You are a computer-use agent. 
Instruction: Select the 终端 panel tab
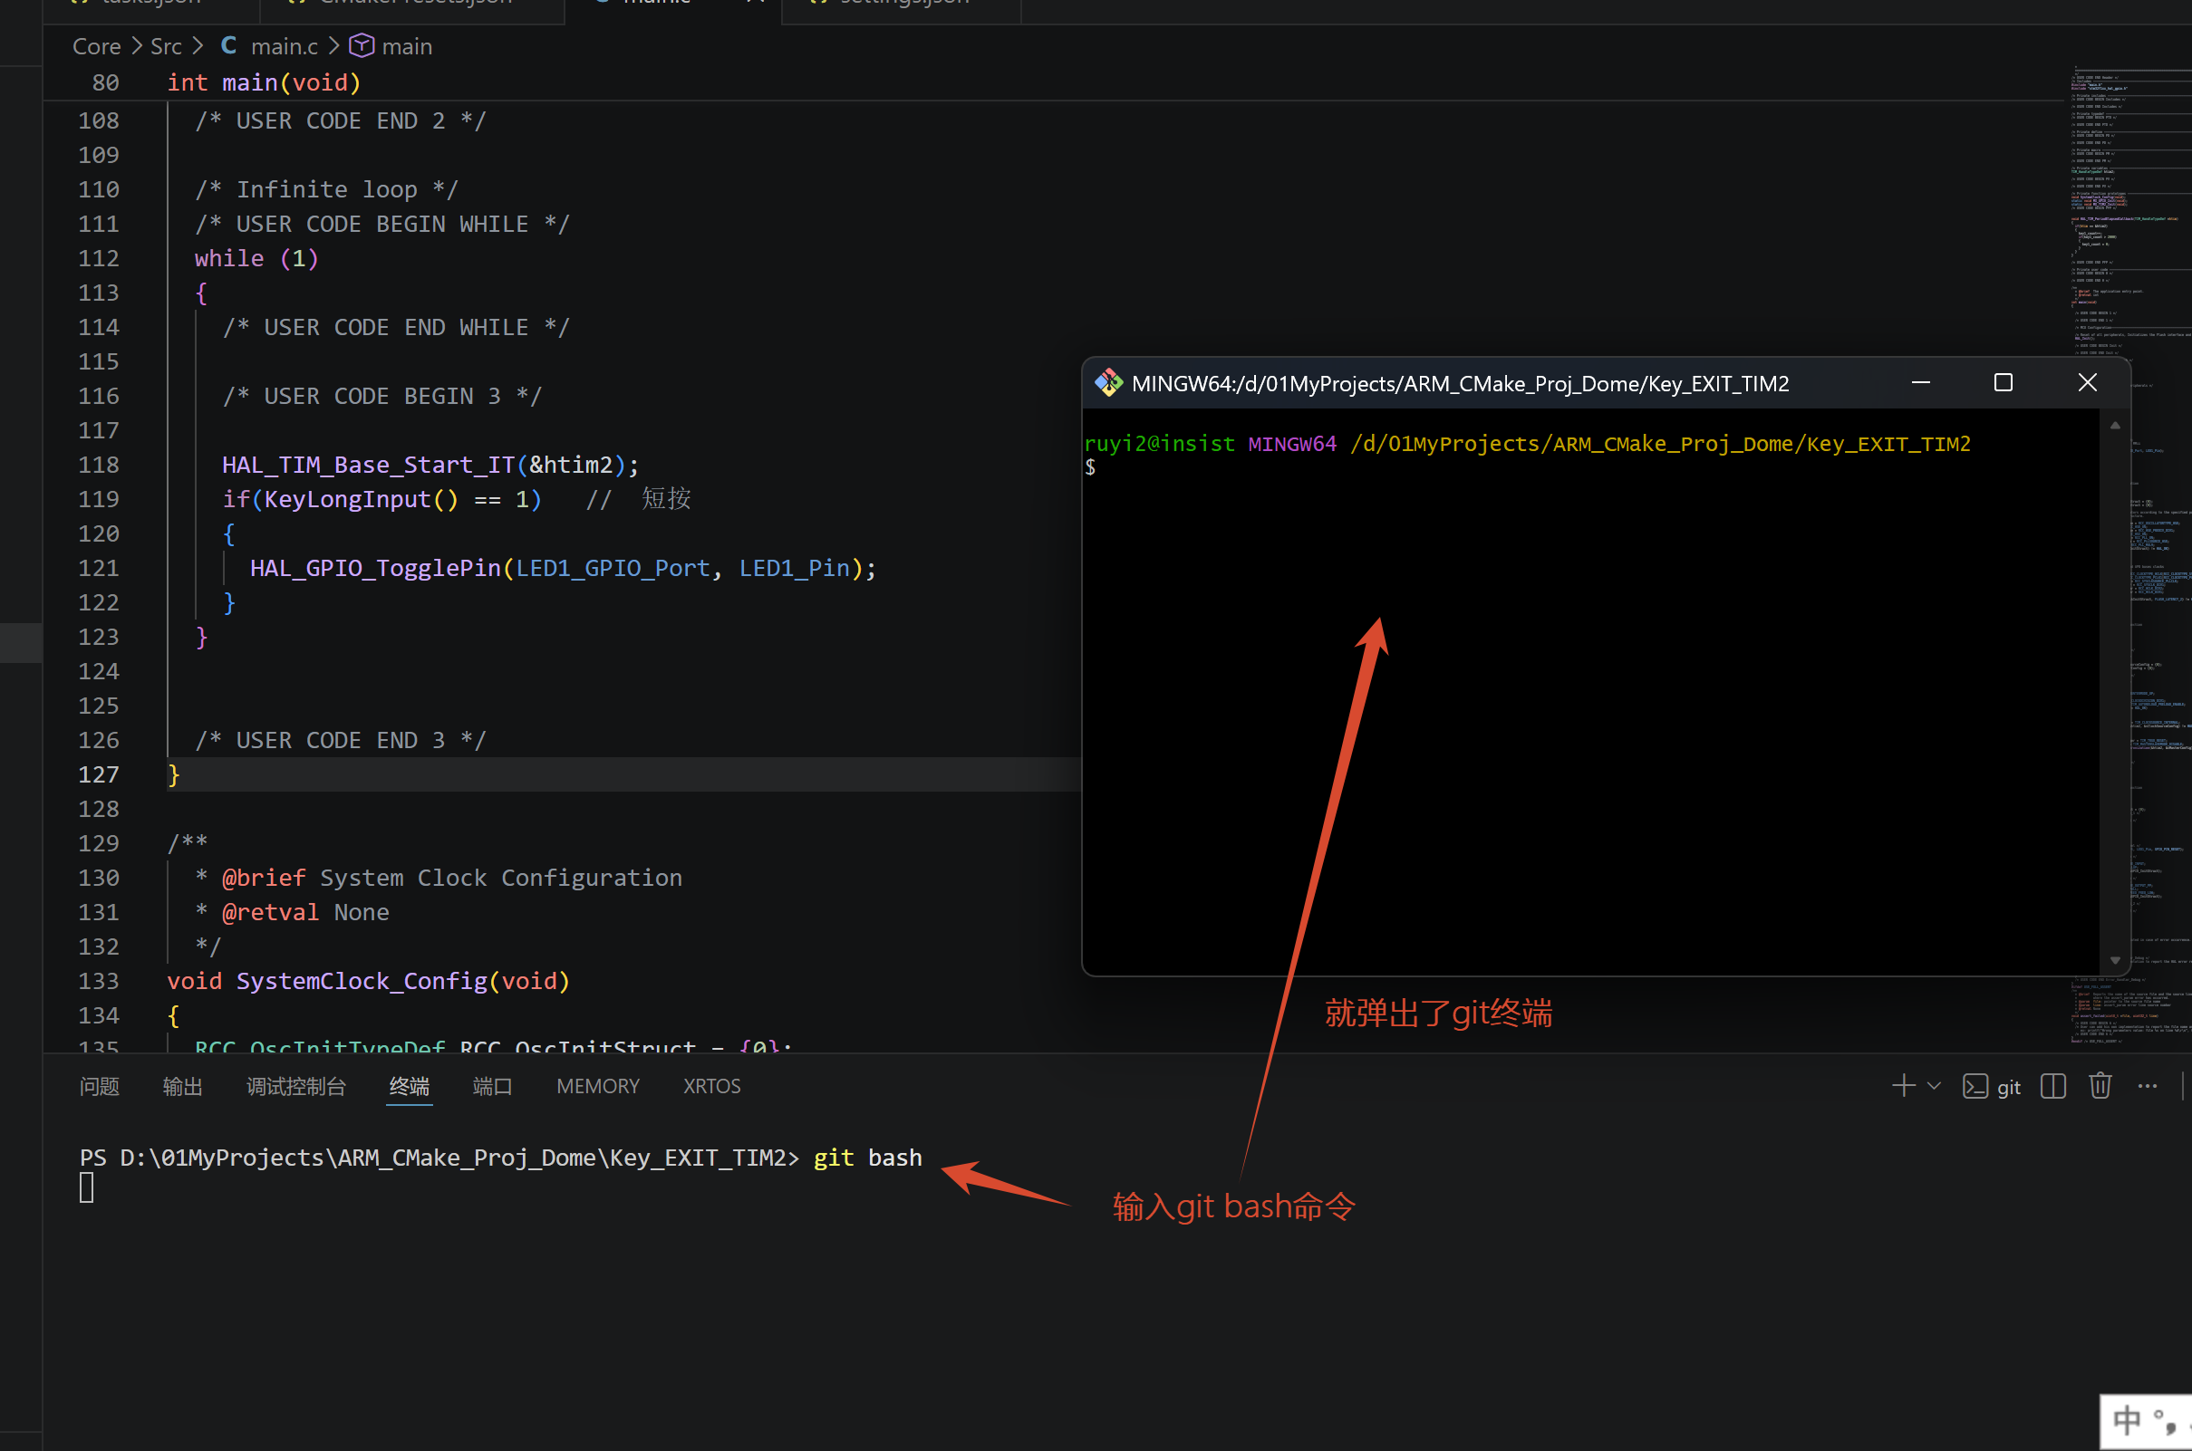[410, 1086]
